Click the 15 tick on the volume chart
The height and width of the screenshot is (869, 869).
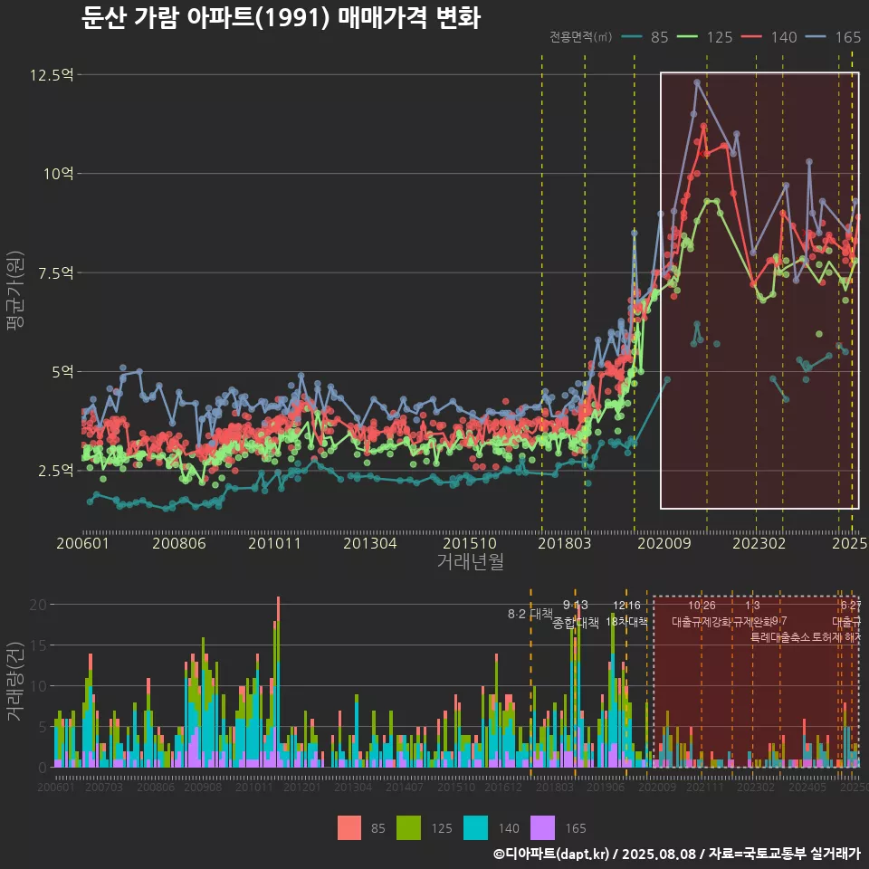38,645
